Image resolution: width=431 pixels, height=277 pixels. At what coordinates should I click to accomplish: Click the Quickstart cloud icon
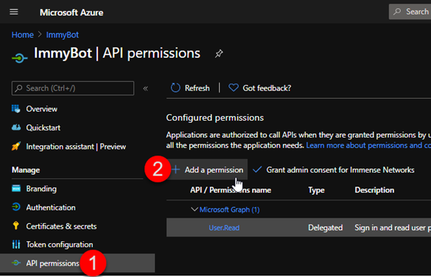(x=17, y=127)
